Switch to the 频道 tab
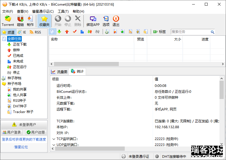This screenshot has width=226, height=160. click(8, 32)
